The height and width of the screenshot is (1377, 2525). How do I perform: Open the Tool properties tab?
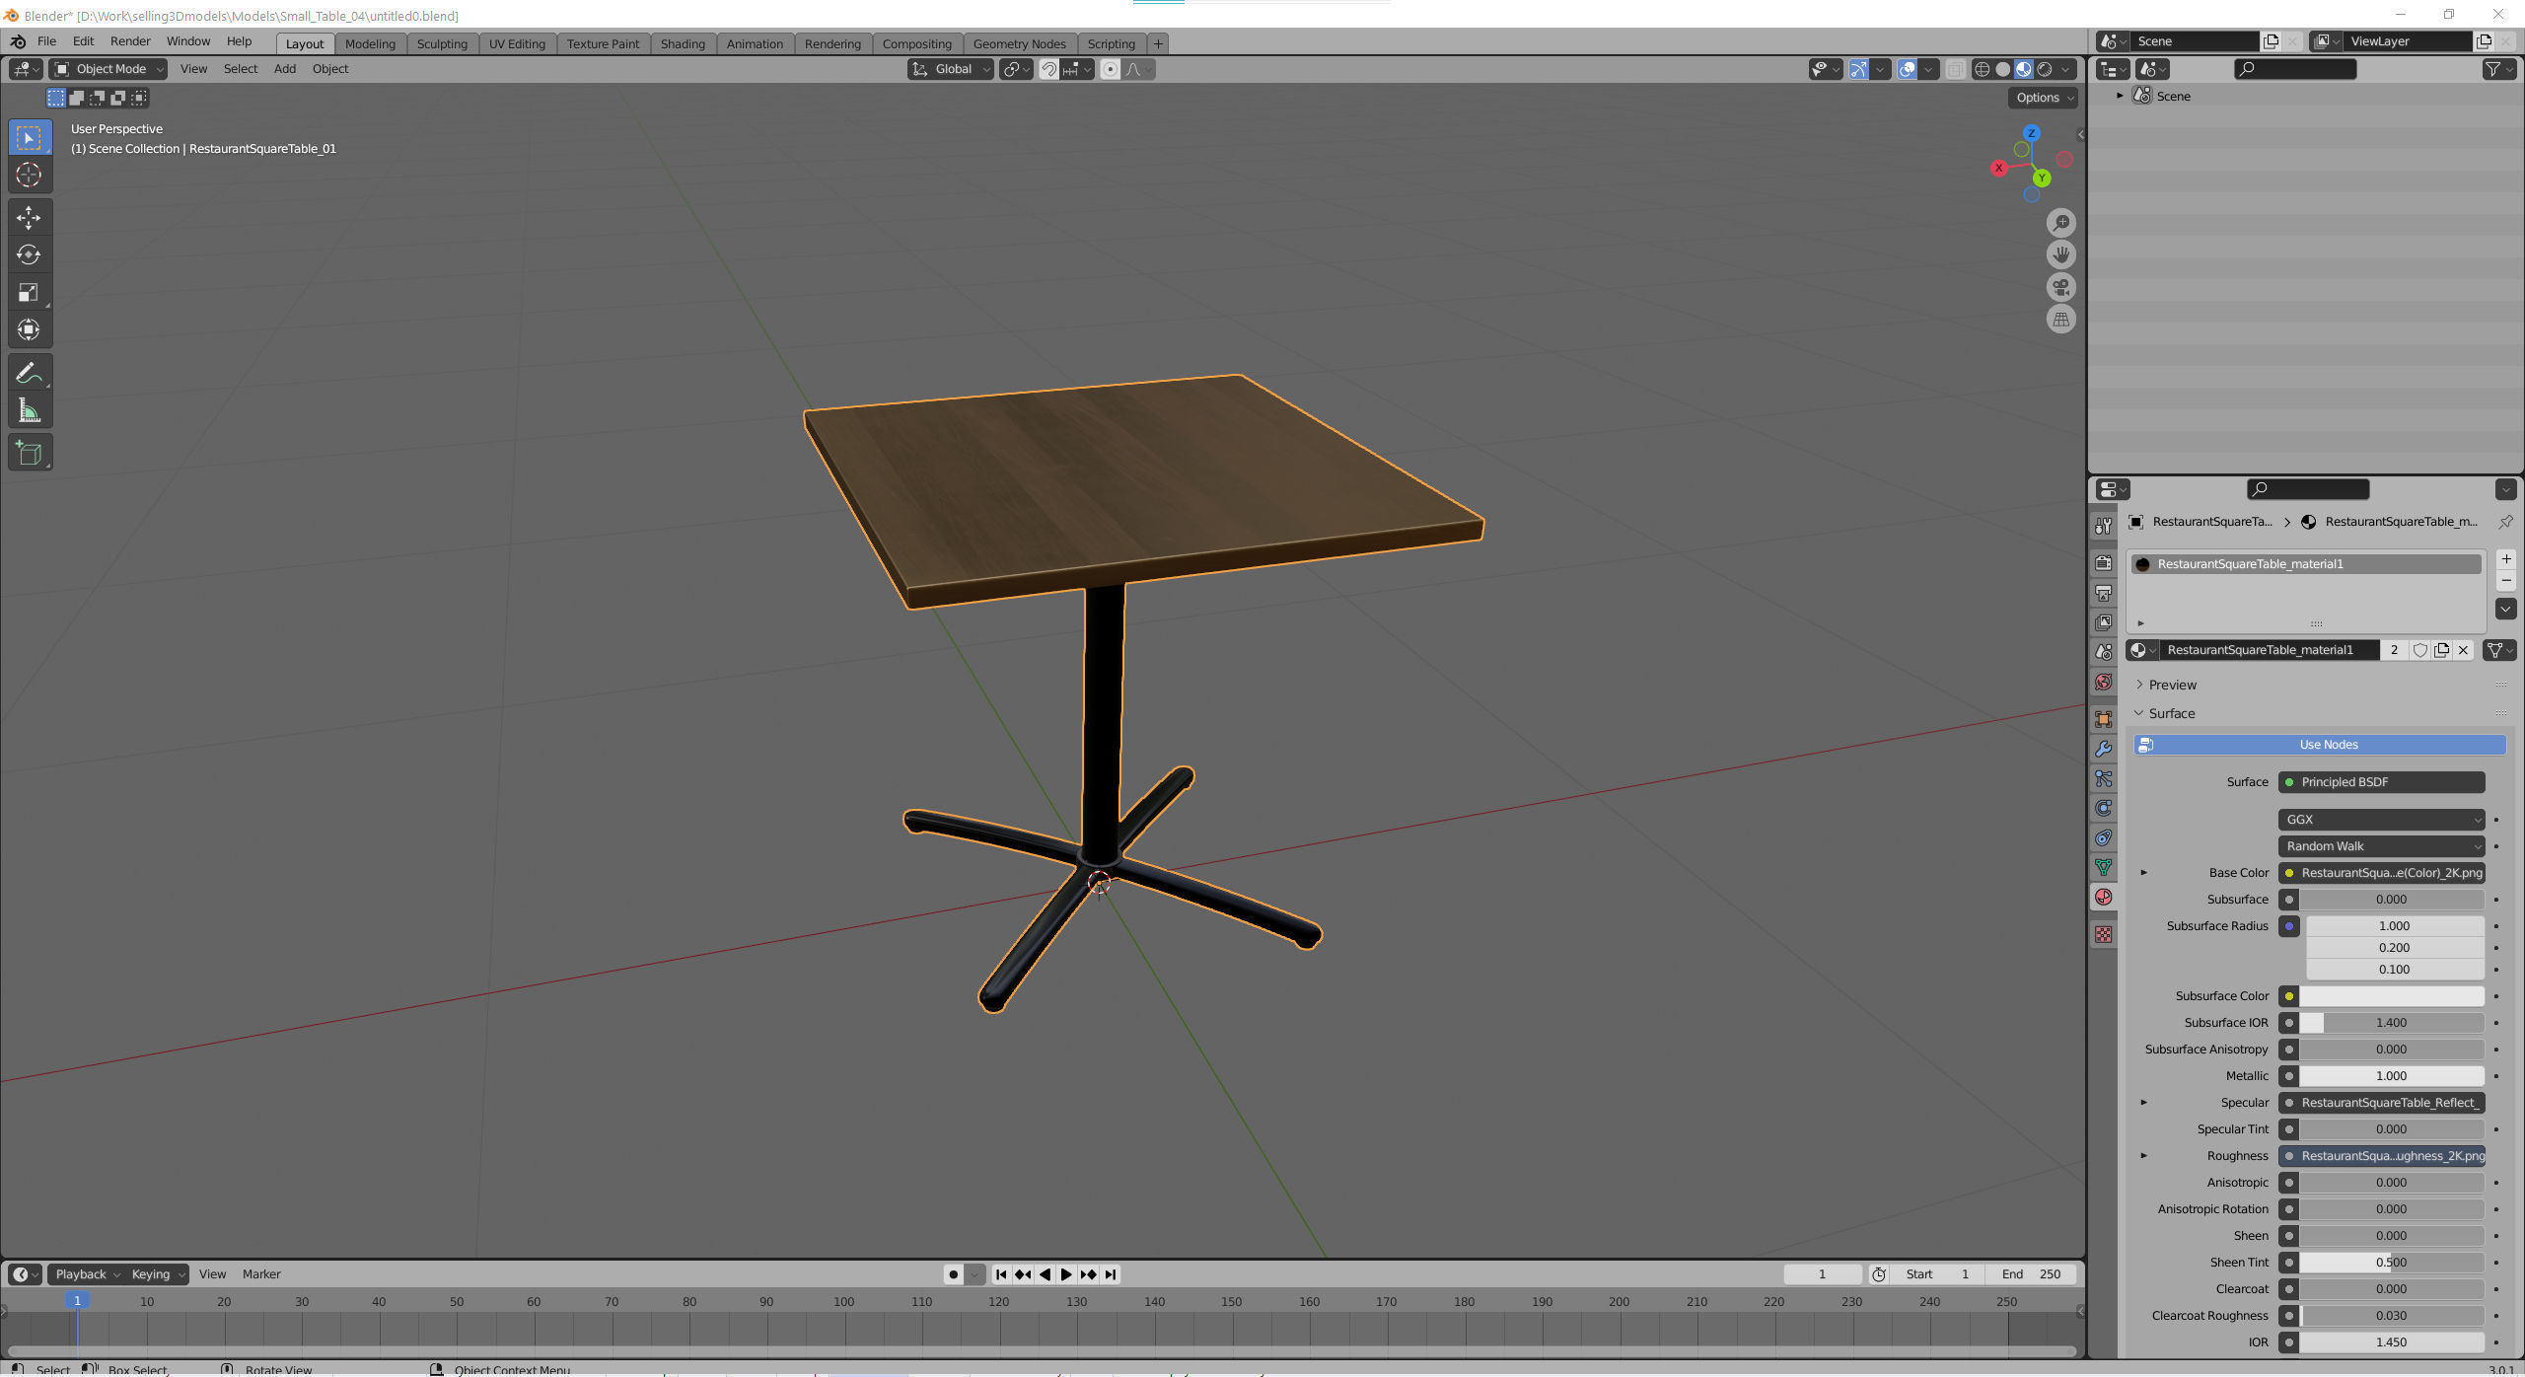coord(2104,526)
